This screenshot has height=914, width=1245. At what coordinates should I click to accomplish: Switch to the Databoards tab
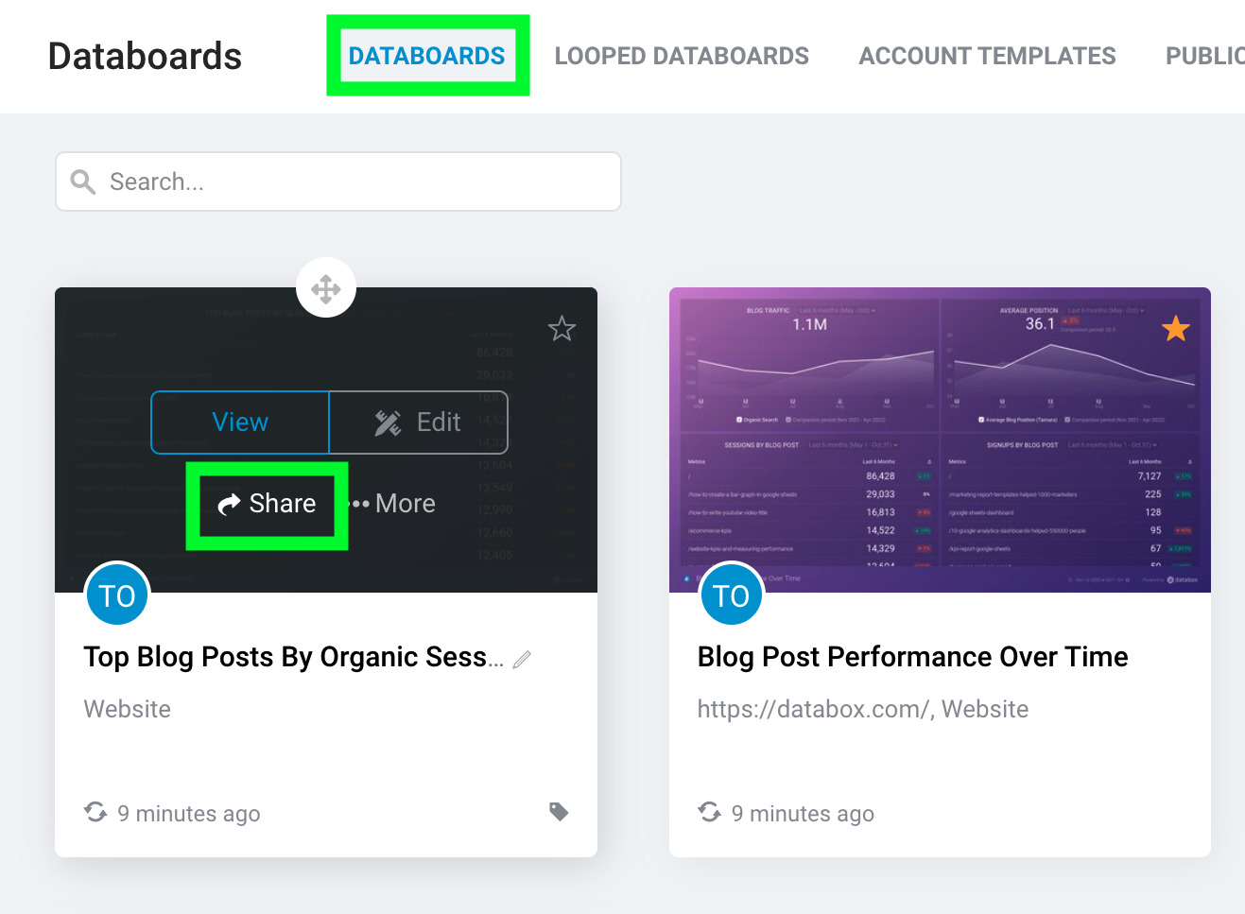tap(427, 56)
